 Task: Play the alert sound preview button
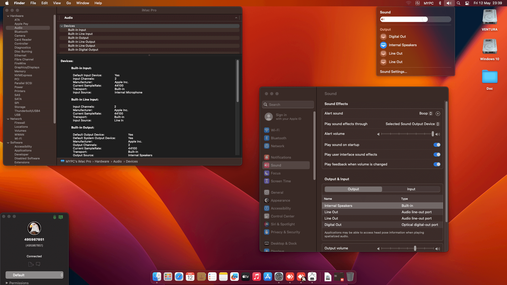point(438,113)
